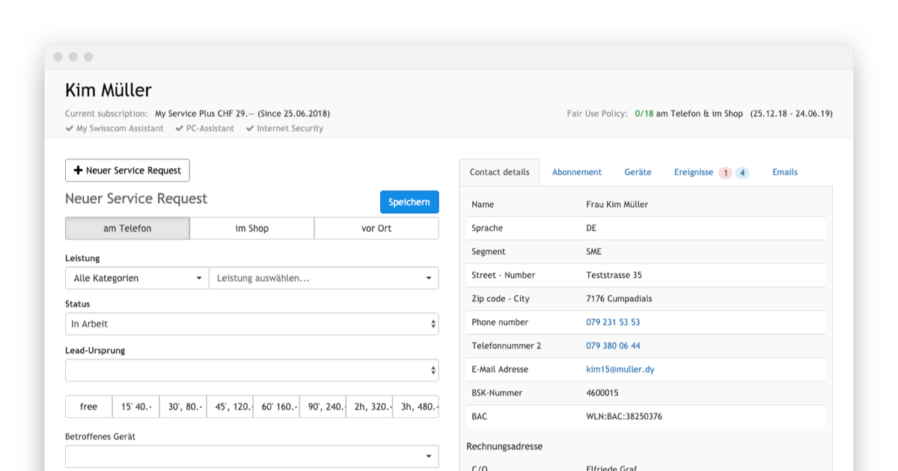Select the vor Ort option
The width and height of the screenshot is (898, 471).
376,228
